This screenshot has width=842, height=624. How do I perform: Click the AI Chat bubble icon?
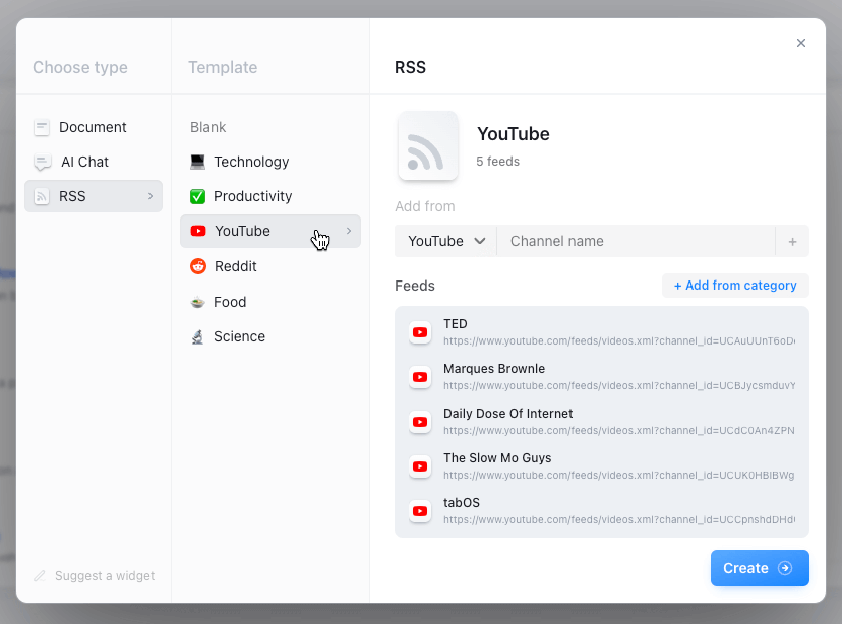coord(42,162)
